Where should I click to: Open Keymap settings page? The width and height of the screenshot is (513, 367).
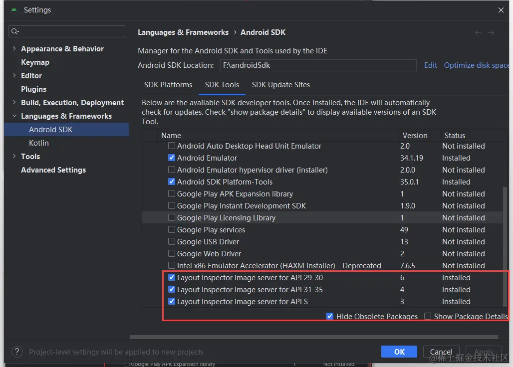point(35,62)
